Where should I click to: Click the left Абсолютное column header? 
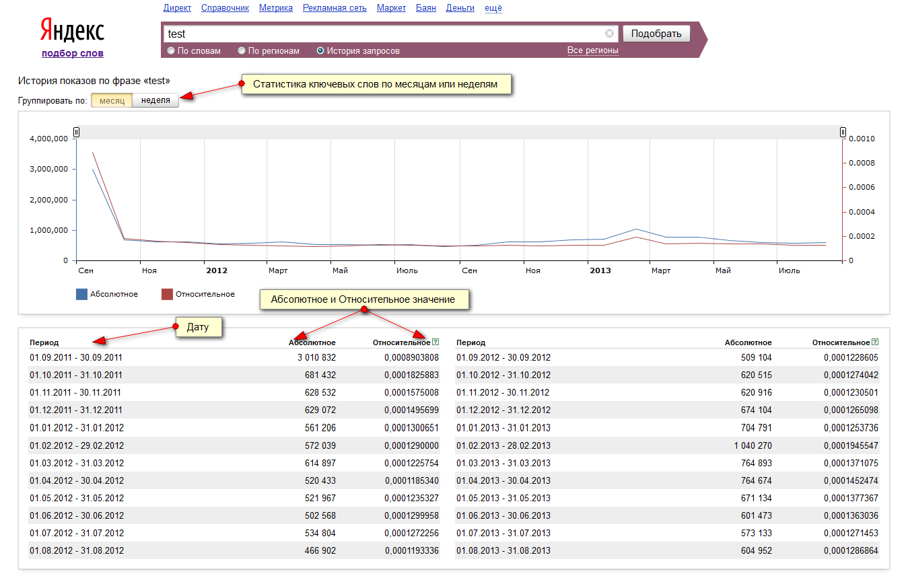click(x=312, y=343)
